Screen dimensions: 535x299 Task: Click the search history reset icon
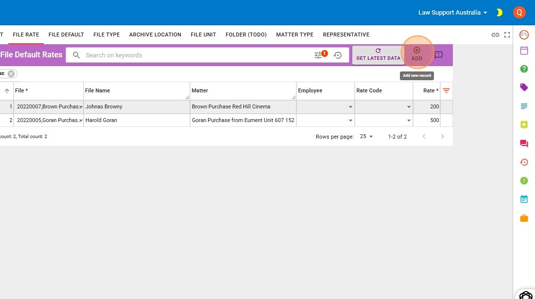click(338, 55)
